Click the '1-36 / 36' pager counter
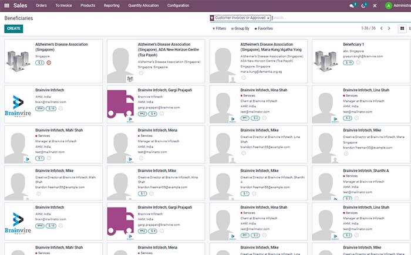411x255 pixels. (x=368, y=28)
